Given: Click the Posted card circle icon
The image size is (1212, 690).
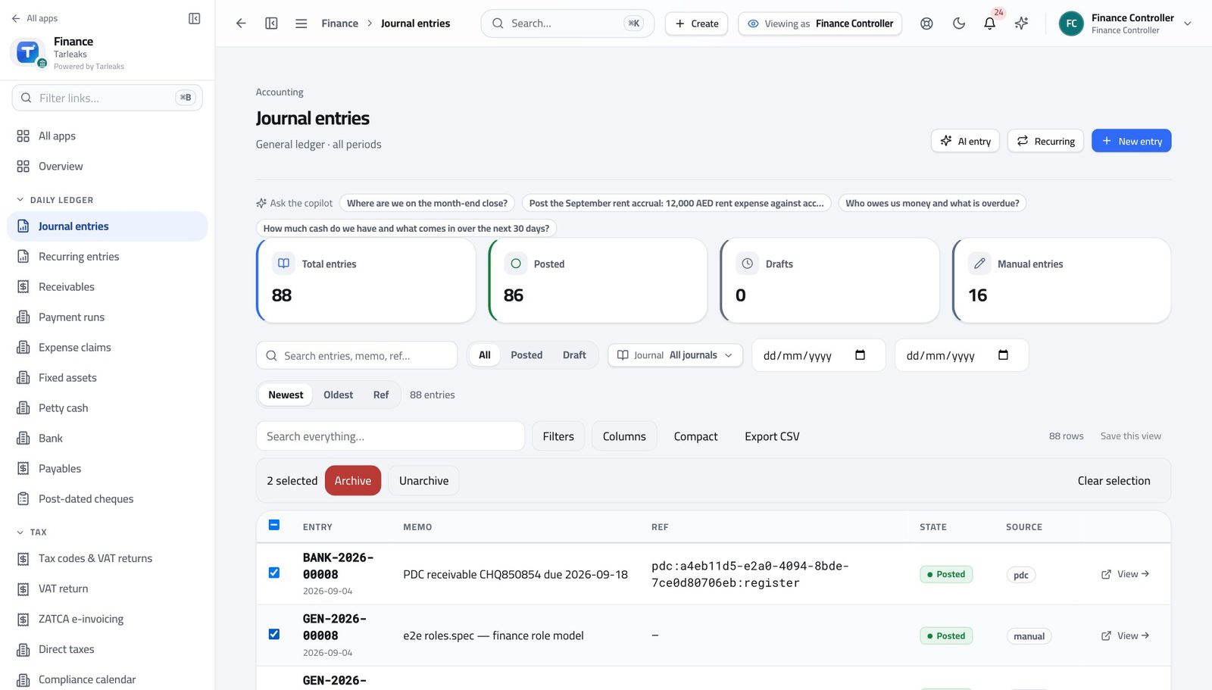Looking at the screenshot, I should click(x=516, y=264).
